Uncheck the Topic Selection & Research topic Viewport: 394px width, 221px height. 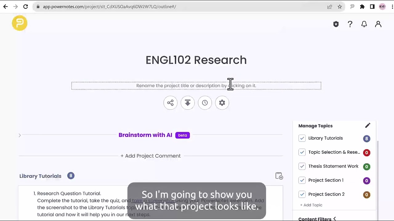pyautogui.click(x=302, y=152)
